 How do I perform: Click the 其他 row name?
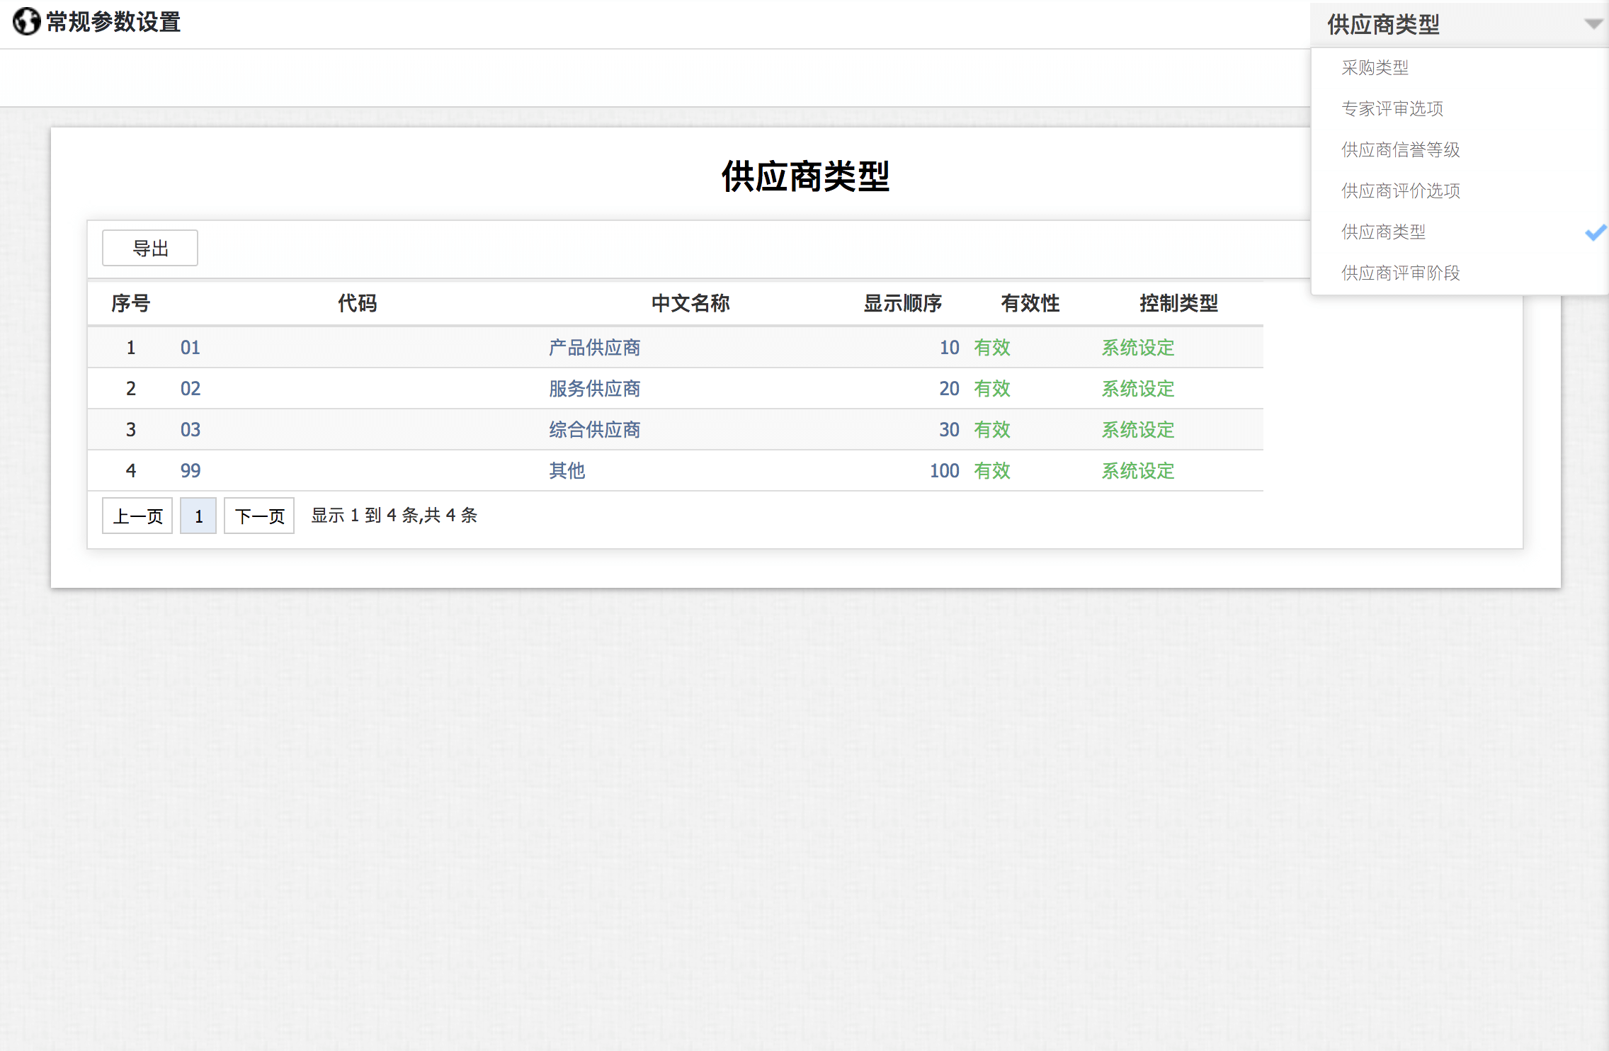pyautogui.click(x=567, y=471)
